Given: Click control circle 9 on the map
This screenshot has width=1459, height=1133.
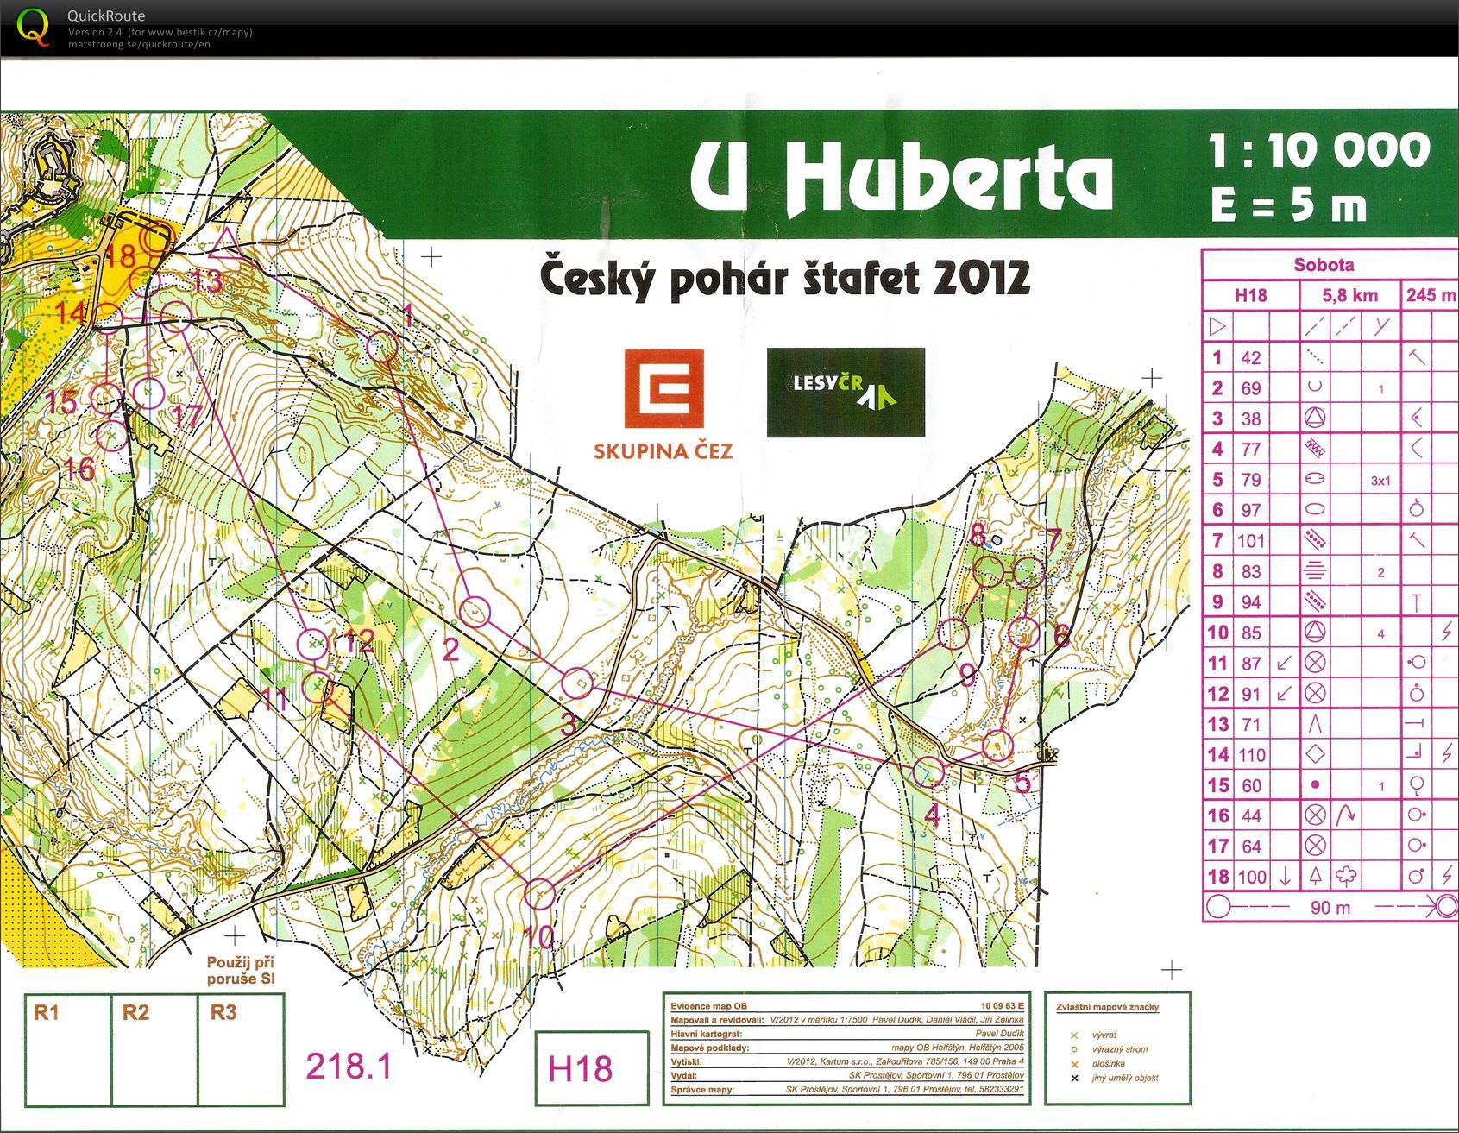Looking at the screenshot, I should pos(953,633).
